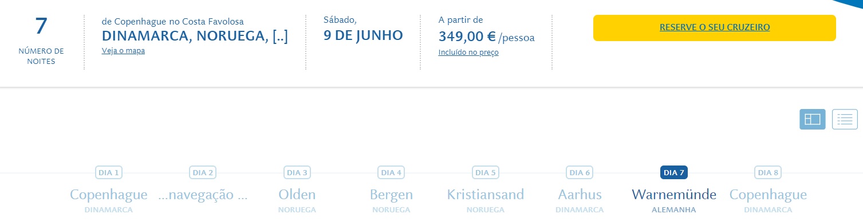
Task: Select the DIA 3 timeline marker
Action: pyautogui.click(x=297, y=172)
